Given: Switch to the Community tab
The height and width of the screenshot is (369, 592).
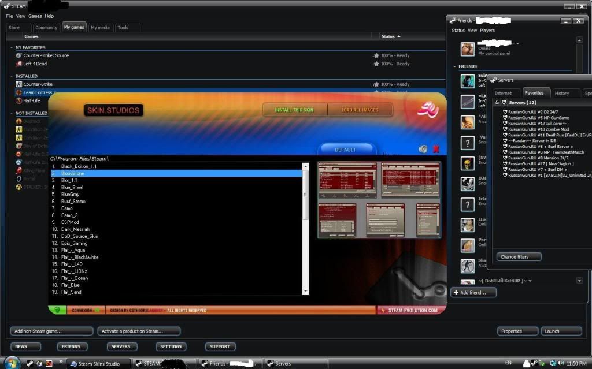Looking at the screenshot, I should pos(46,28).
